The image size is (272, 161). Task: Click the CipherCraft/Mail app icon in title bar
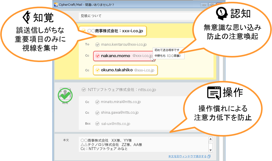[x=56, y=5]
